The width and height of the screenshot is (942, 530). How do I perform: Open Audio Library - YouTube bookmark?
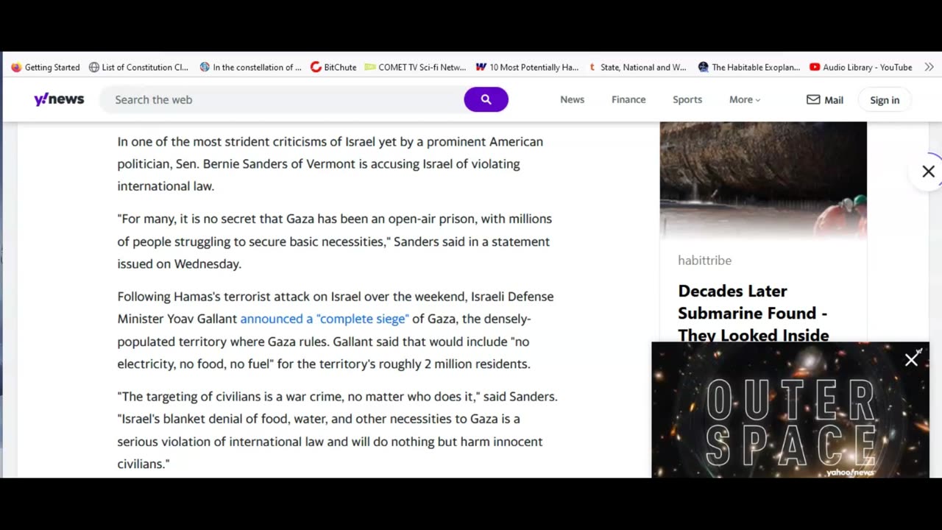(x=861, y=67)
